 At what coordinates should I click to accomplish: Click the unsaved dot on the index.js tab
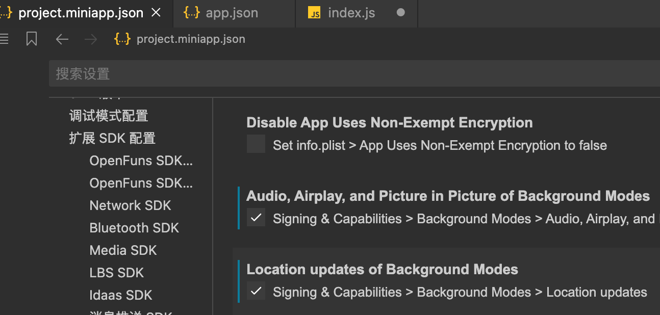[x=401, y=13]
